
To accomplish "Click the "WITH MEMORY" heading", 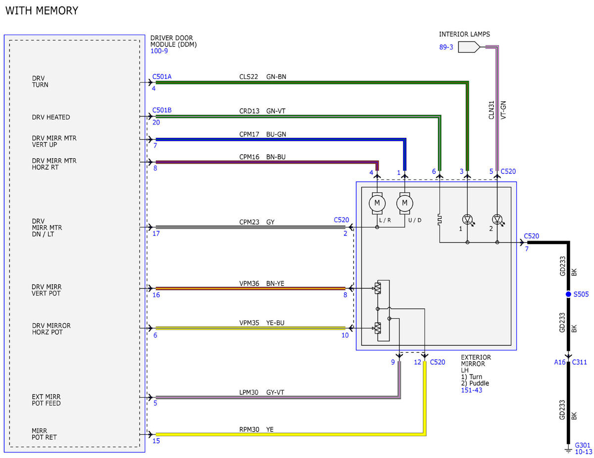I will 42,10.
